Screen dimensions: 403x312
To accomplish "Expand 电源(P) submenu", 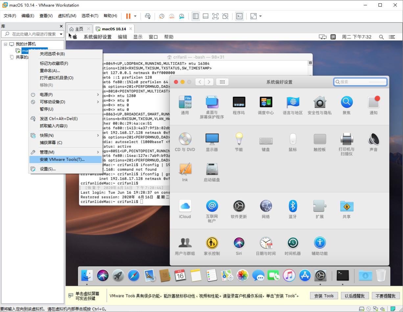I will click(x=65, y=95).
